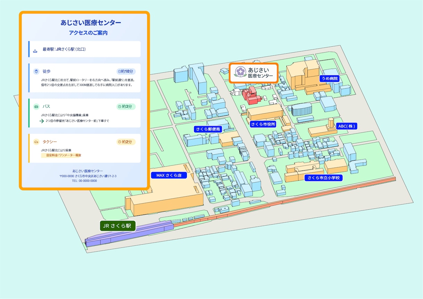The height and width of the screenshot is (299, 423).
Task: Click the 中央循環線 bus boarding line
Action: [64, 115]
